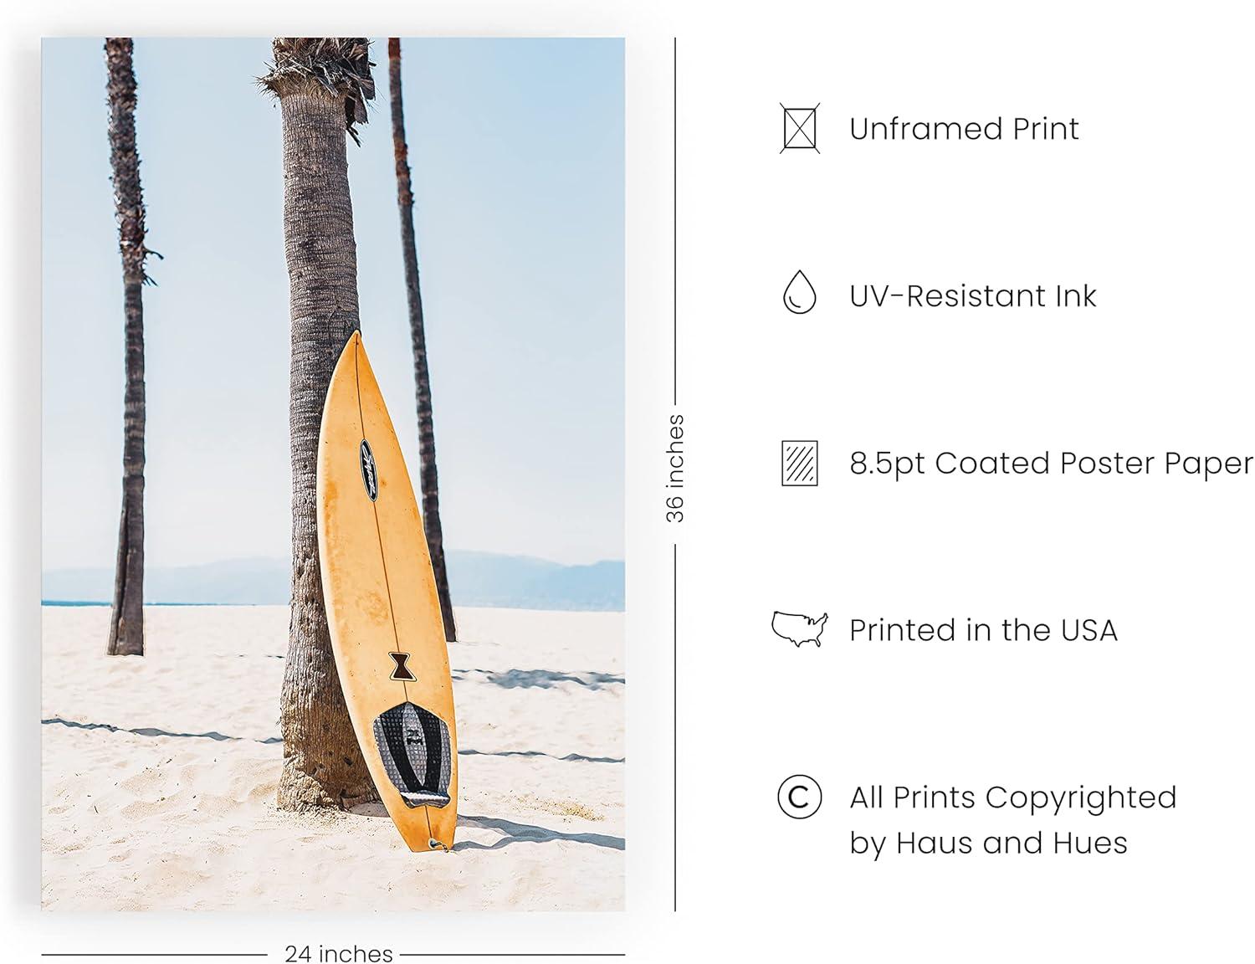Click the "All Prints Copyrighted" text line
Image resolution: width=1255 pixels, height=964 pixels.
[x=1012, y=797]
